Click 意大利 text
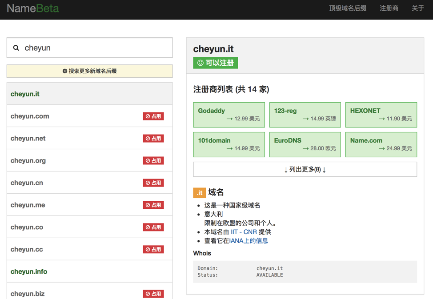 click(x=213, y=214)
